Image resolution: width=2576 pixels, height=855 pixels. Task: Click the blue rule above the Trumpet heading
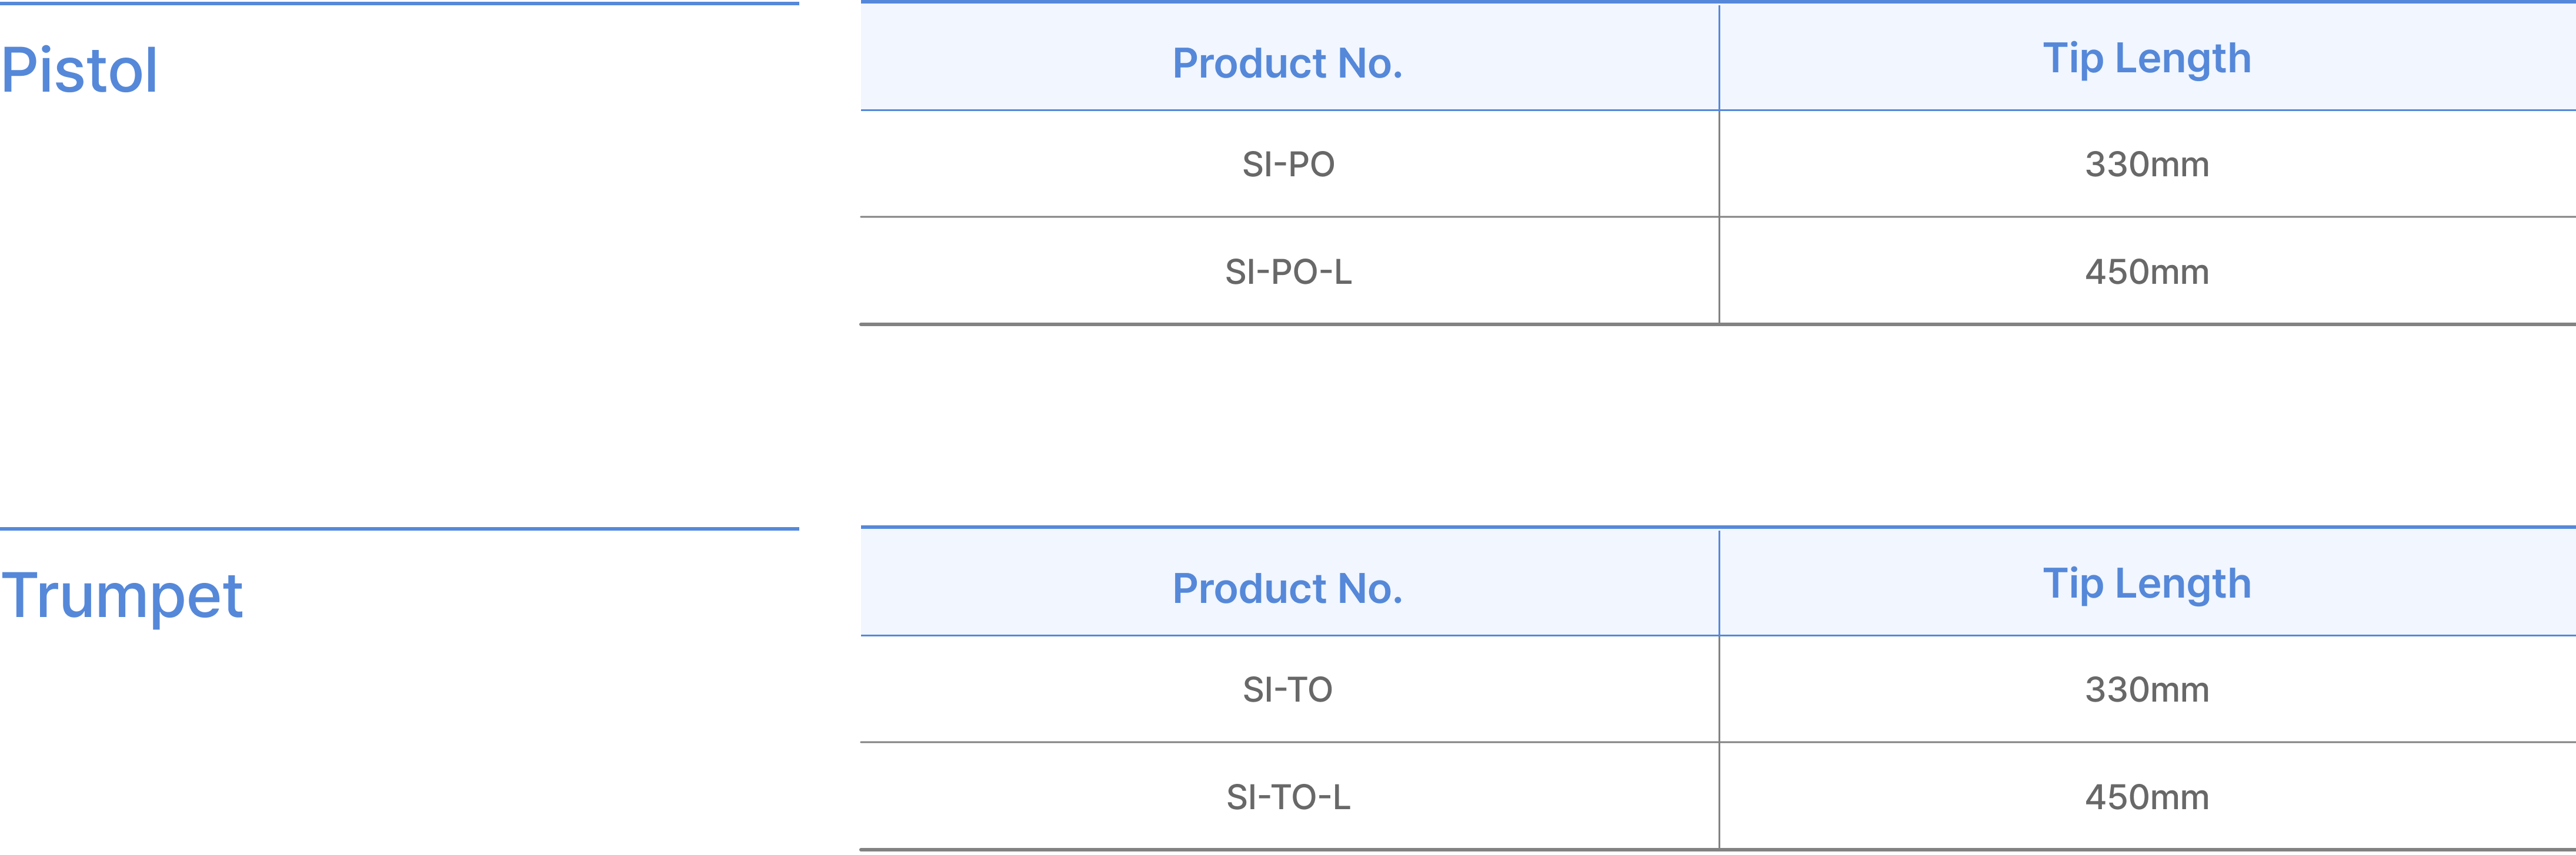point(400,528)
